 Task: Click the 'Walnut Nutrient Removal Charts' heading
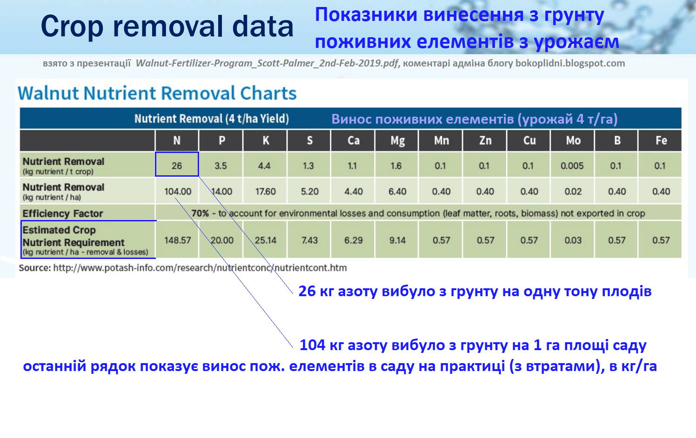[157, 93]
